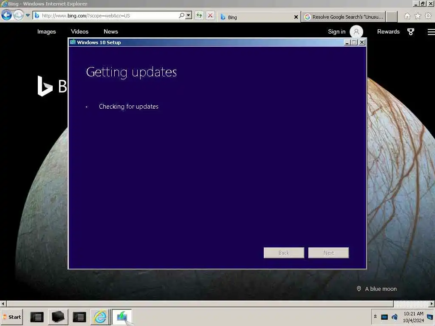Click the forward navigation arrow in IE
435x326 pixels.
point(19,15)
